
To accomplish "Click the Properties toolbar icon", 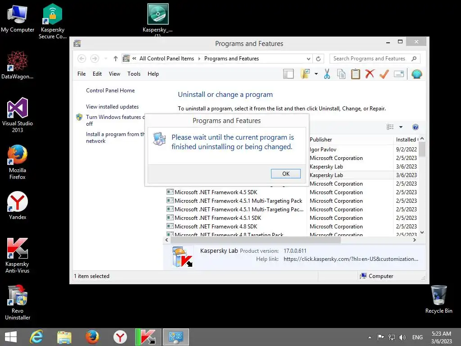I will point(399,74).
